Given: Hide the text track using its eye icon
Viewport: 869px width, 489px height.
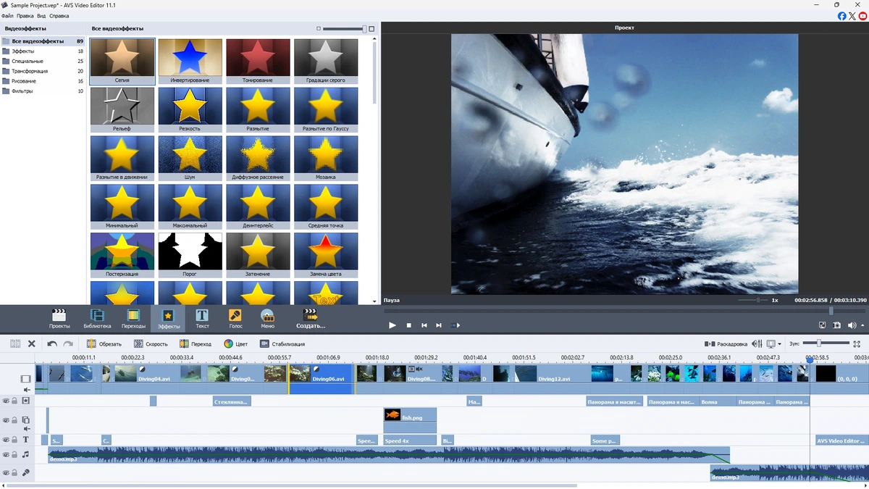Looking at the screenshot, I should click(x=6, y=440).
